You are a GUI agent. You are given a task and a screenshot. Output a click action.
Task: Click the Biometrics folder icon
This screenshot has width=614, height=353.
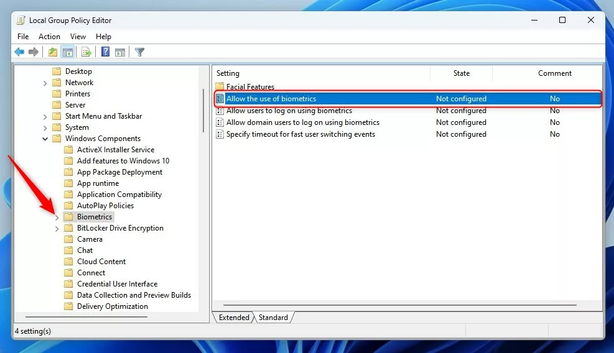[68, 216]
